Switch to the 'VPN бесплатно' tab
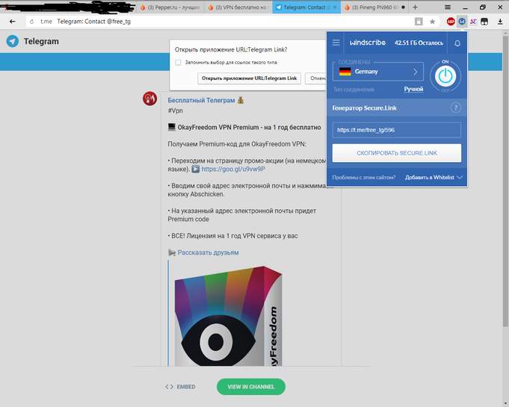 [238, 7]
